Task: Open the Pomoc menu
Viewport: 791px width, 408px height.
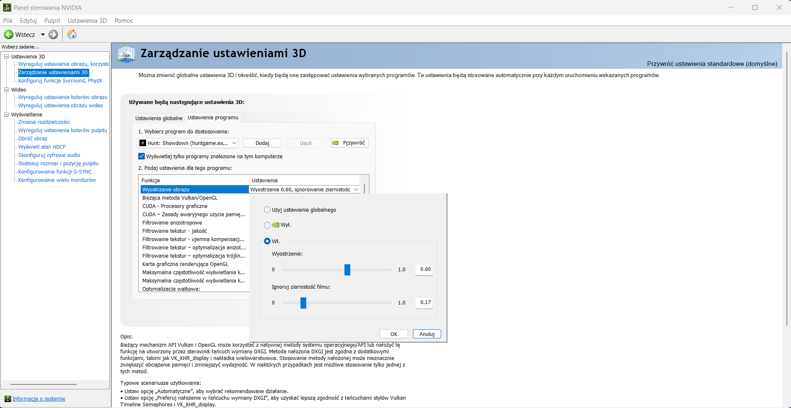Action: point(124,20)
